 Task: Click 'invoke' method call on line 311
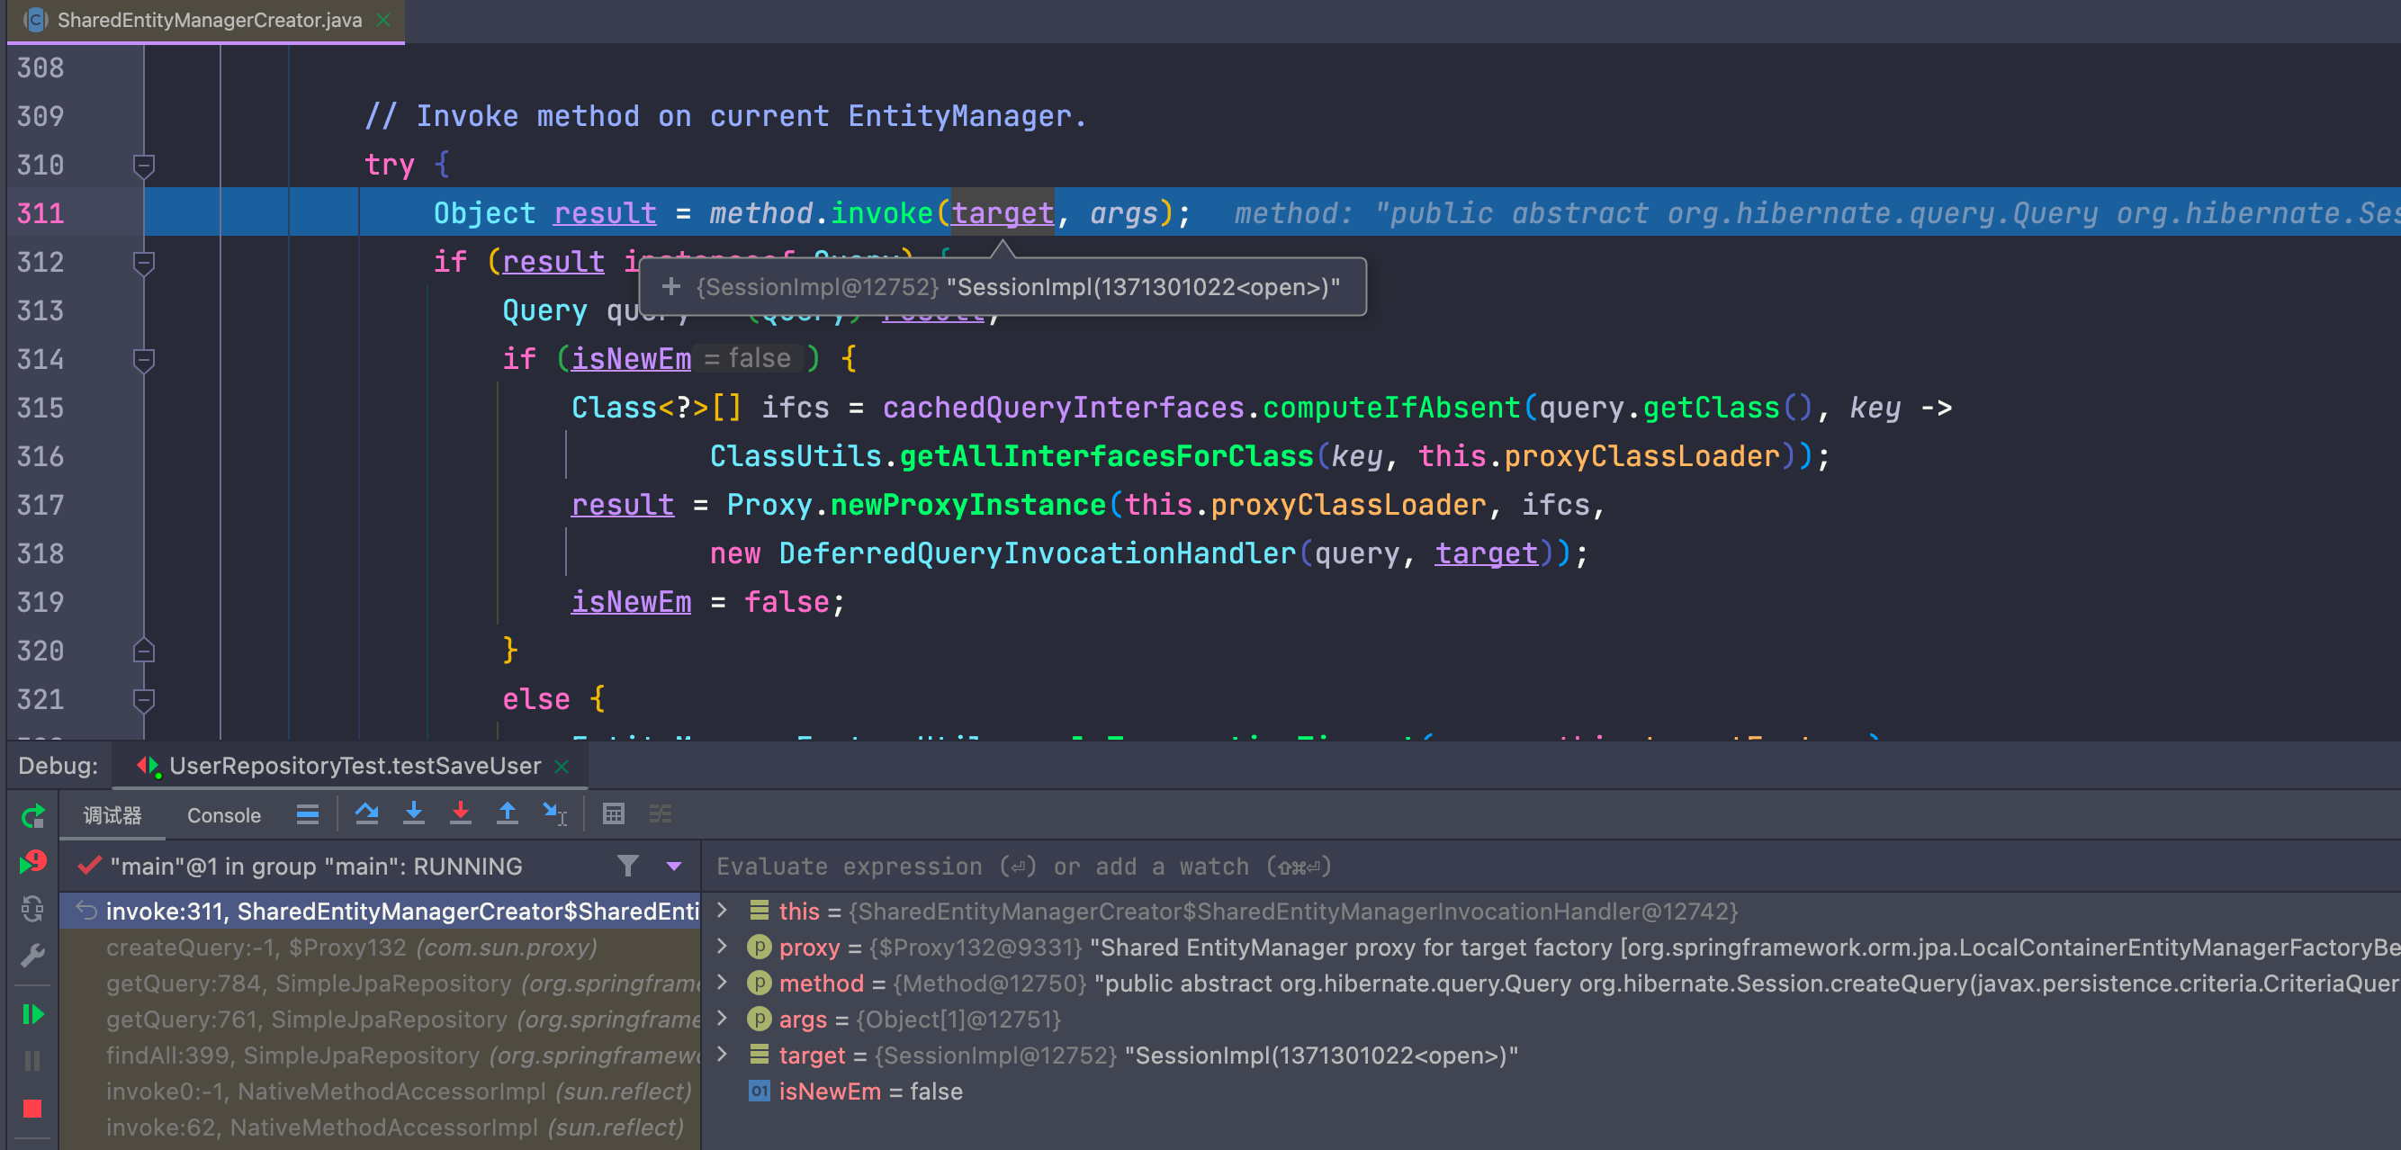[882, 213]
